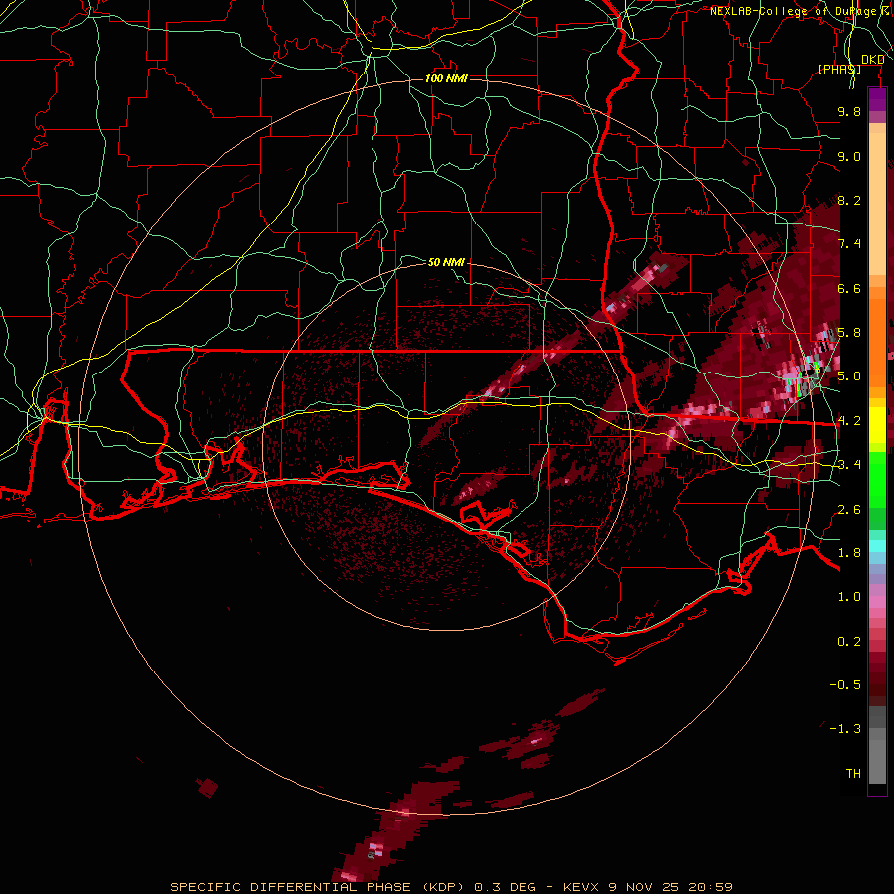Click the 4.2 value on color scale
Image resolution: width=894 pixels, height=894 pixels.
[849, 421]
